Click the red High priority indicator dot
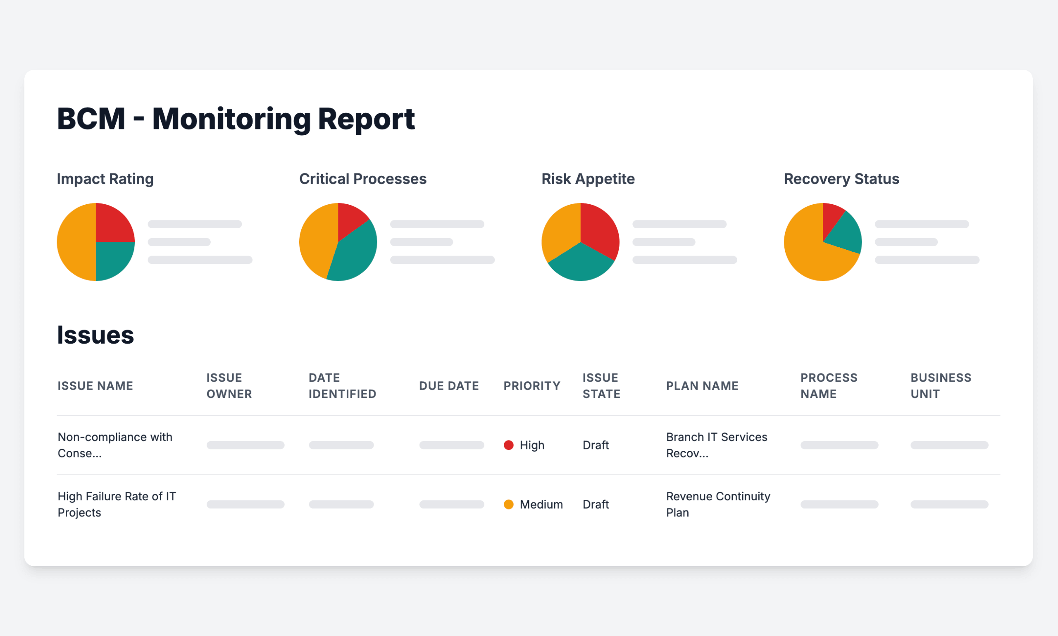This screenshot has width=1058, height=636. pyautogui.click(x=508, y=445)
